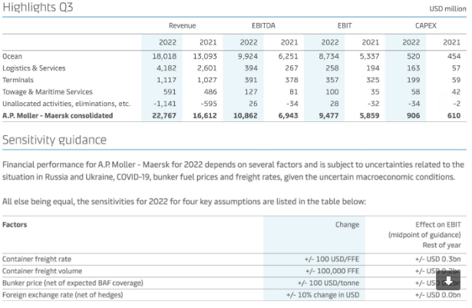Viewport: 472px width, 308px height.
Task: Select the 'Container freight rate' row
Action: pyautogui.click(x=234, y=259)
